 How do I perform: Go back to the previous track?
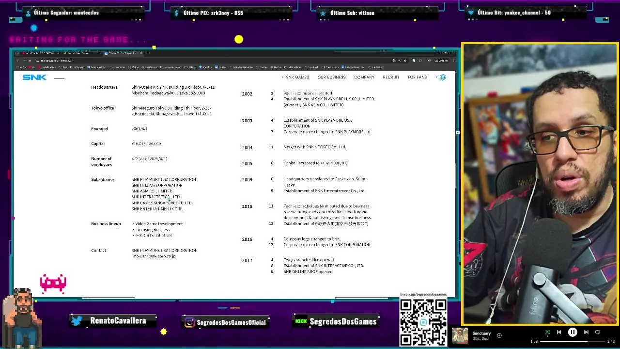coord(559,332)
